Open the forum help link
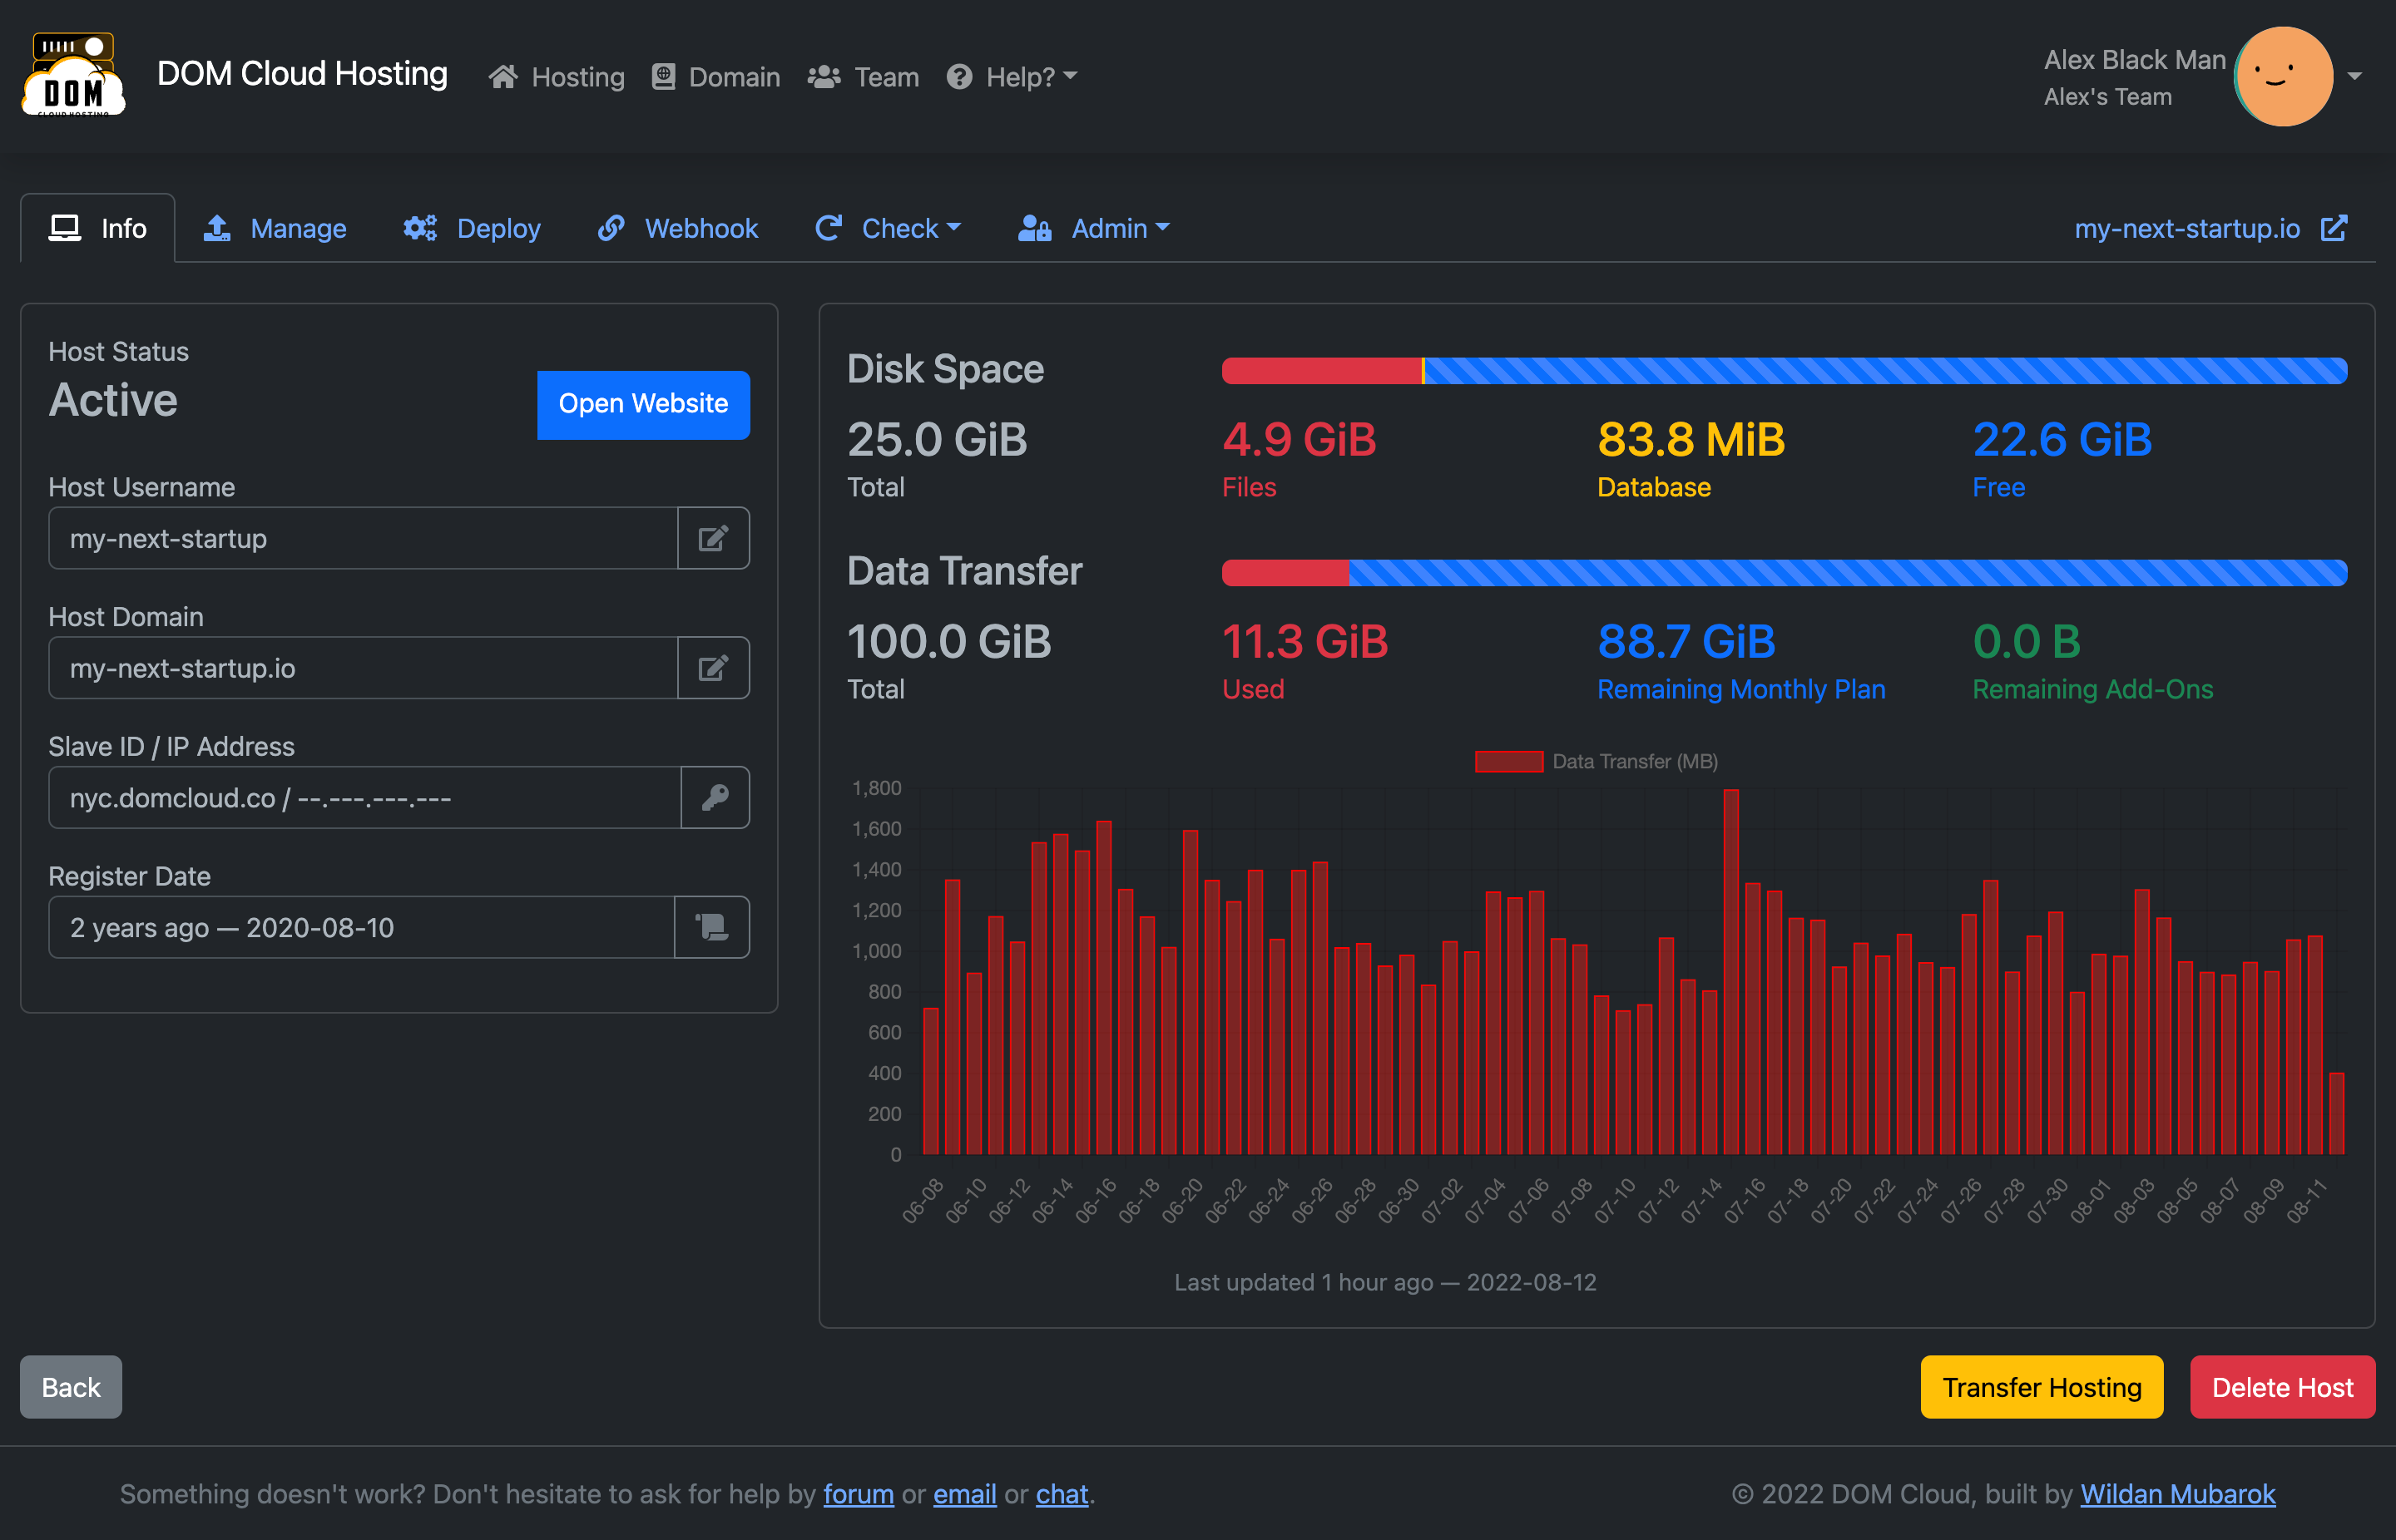The image size is (2396, 1540). click(x=859, y=1494)
